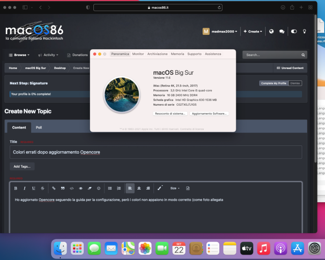Click the search magnifier button
This screenshot has width=325, height=260.
303,55
